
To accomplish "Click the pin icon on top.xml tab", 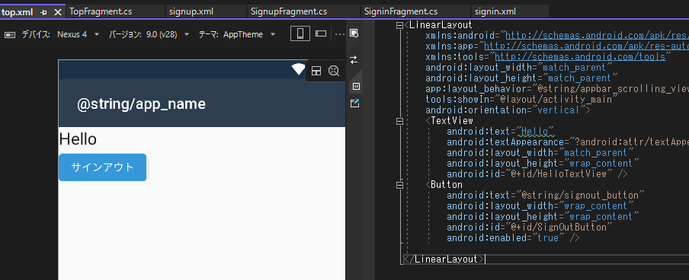I will click(44, 12).
